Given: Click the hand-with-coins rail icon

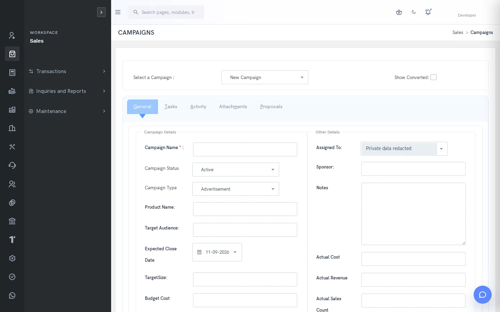Looking at the screenshot, I should (12, 91).
